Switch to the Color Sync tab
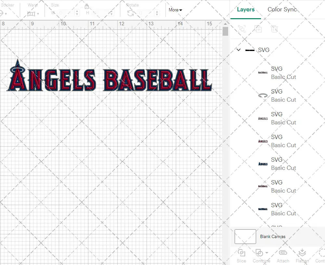Image resolution: width=325 pixels, height=265 pixels. pyautogui.click(x=282, y=9)
